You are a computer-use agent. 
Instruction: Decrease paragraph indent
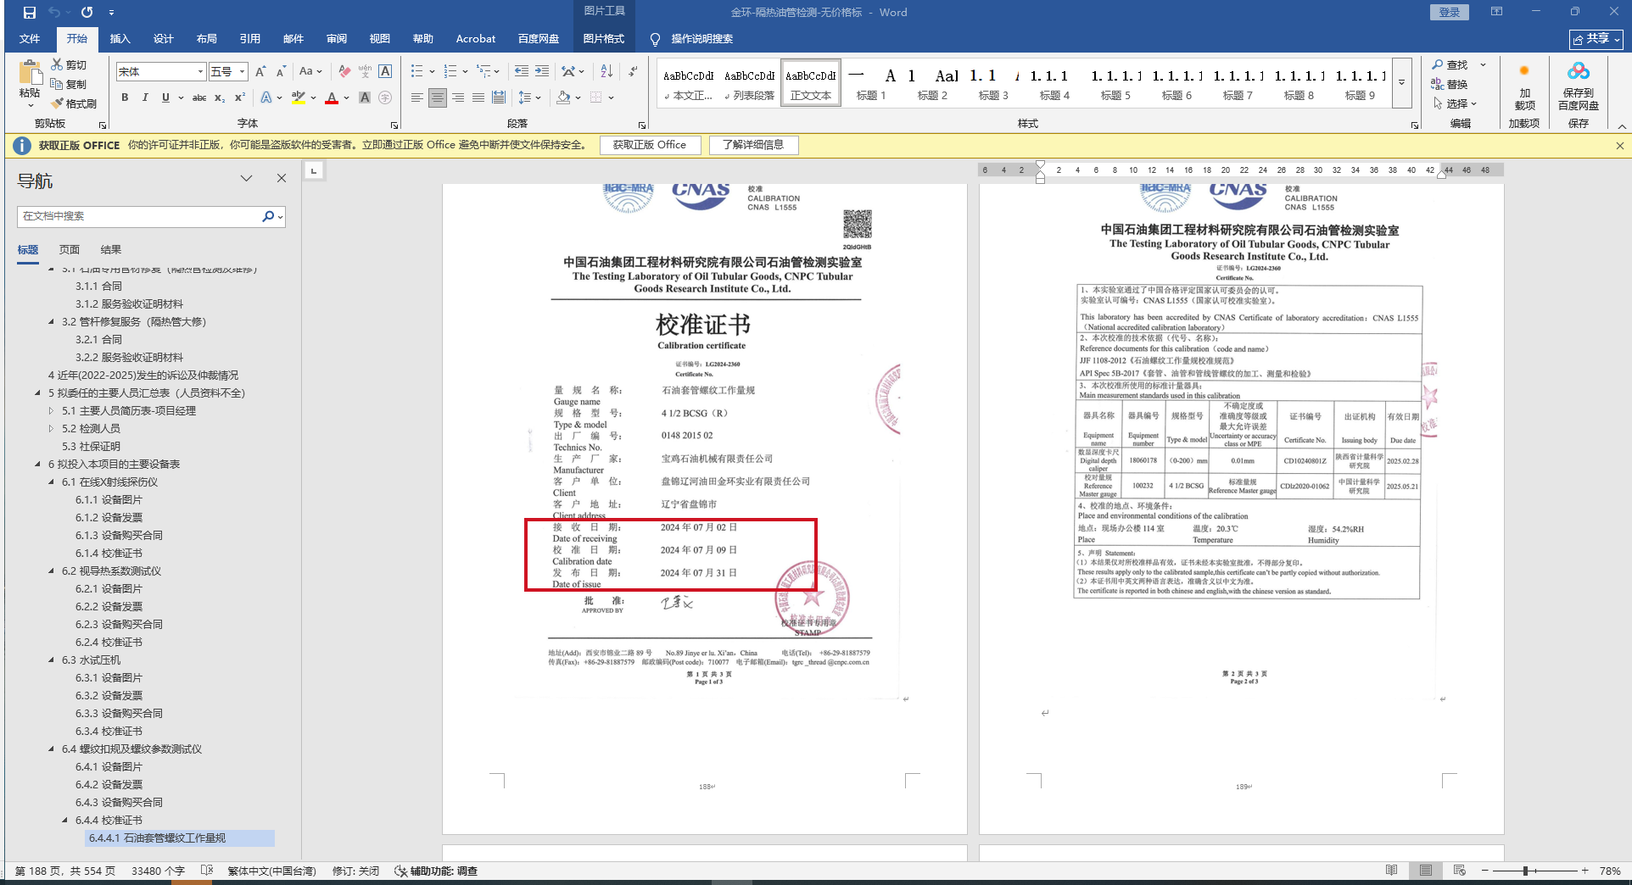[521, 72]
